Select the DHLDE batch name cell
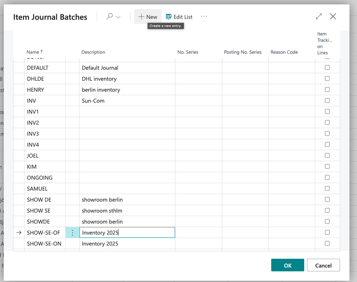The width and height of the screenshot is (357, 282). point(45,79)
